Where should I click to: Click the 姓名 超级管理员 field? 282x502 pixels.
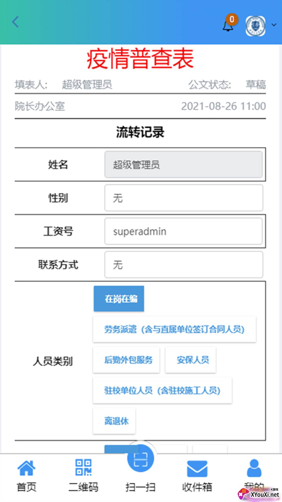[184, 164]
